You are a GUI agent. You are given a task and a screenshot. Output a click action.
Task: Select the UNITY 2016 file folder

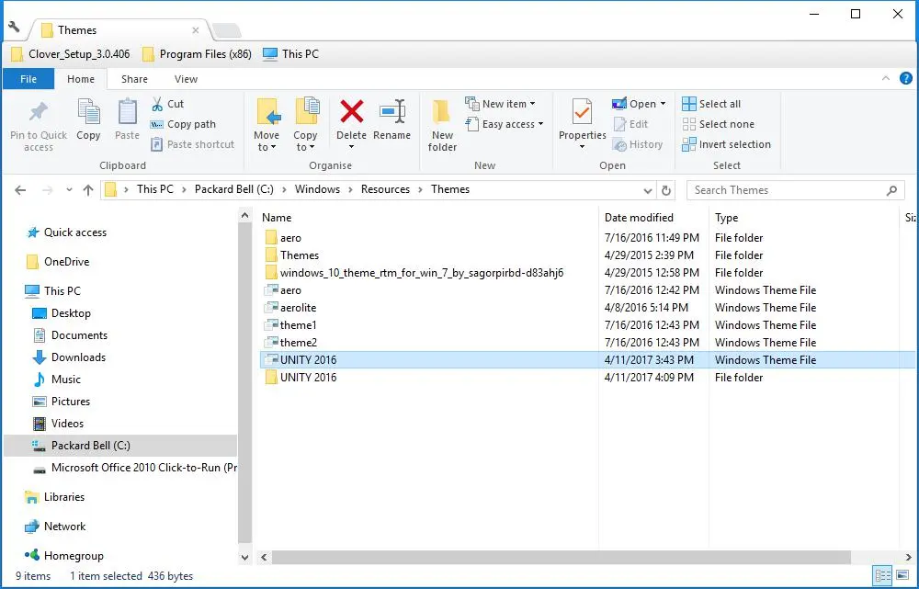(586, 378)
